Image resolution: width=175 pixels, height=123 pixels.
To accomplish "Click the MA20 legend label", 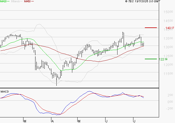I will coord(3,1).
